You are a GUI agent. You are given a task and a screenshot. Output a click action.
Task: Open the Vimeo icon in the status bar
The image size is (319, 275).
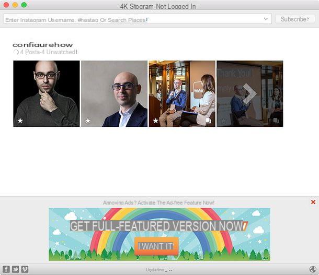coord(25,269)
